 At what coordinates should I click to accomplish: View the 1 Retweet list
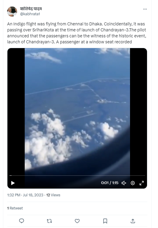[x=15, y=208]
